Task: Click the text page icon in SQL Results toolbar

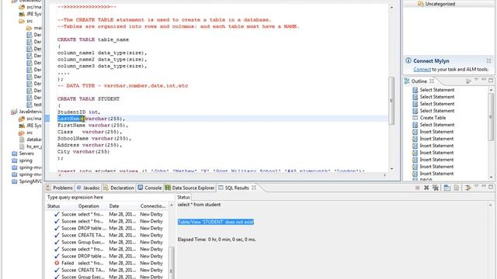Action: pos(457,188)
